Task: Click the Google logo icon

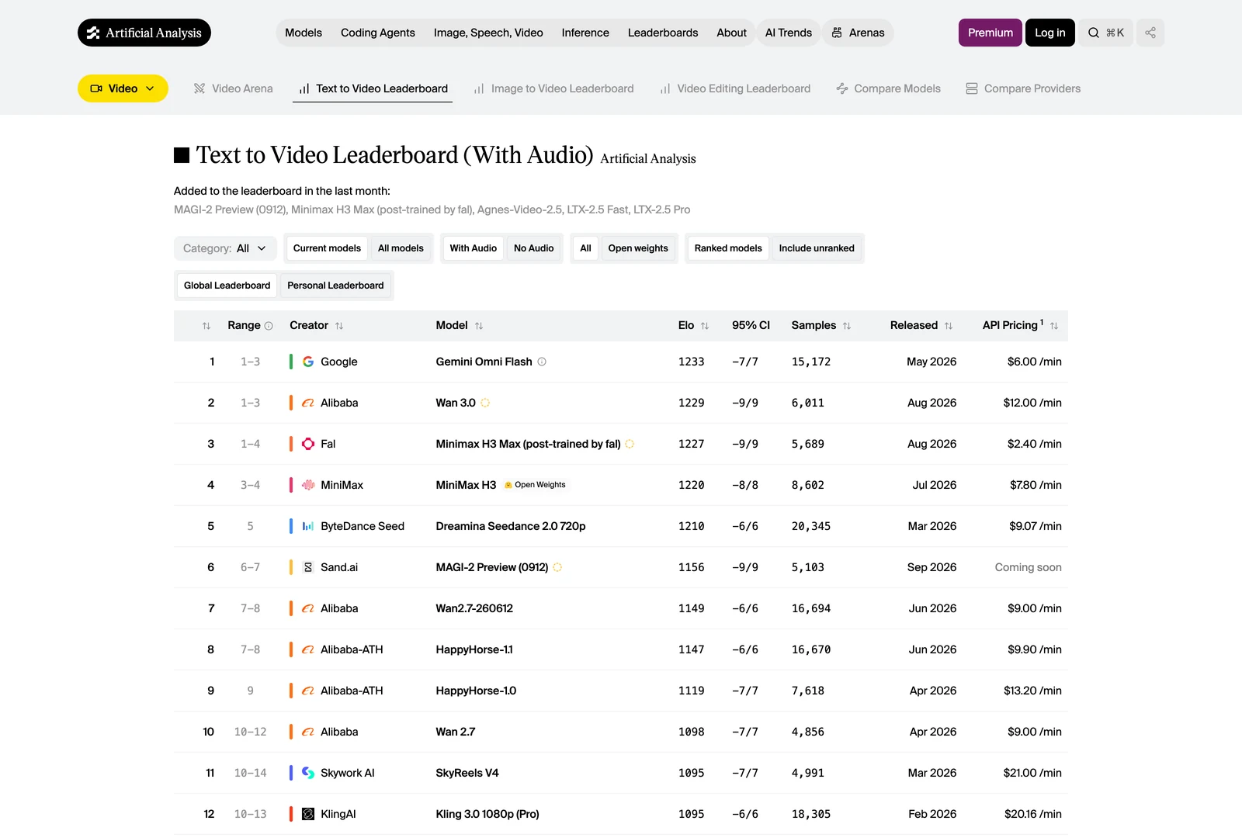Action: [308, 362]
